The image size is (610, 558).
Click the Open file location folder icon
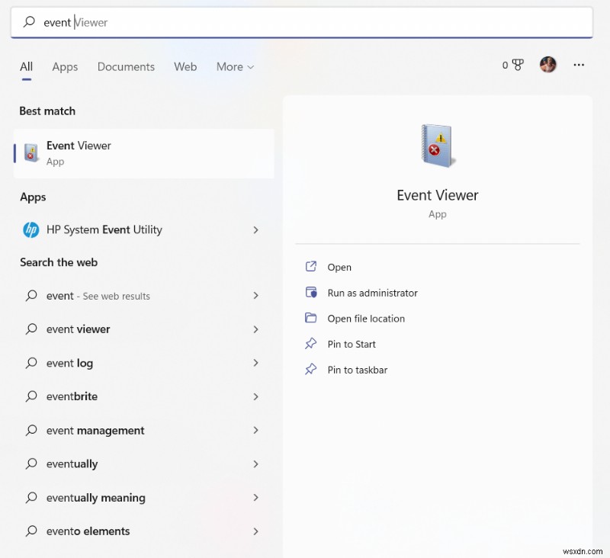[x=311, y=318]
